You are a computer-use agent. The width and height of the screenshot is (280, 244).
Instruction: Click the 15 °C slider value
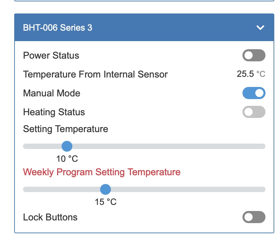[x=106, y=202]
